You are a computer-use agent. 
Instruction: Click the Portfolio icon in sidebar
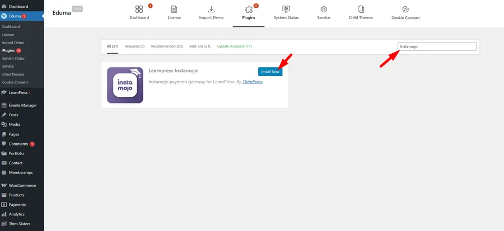click(x=4, y=153)
